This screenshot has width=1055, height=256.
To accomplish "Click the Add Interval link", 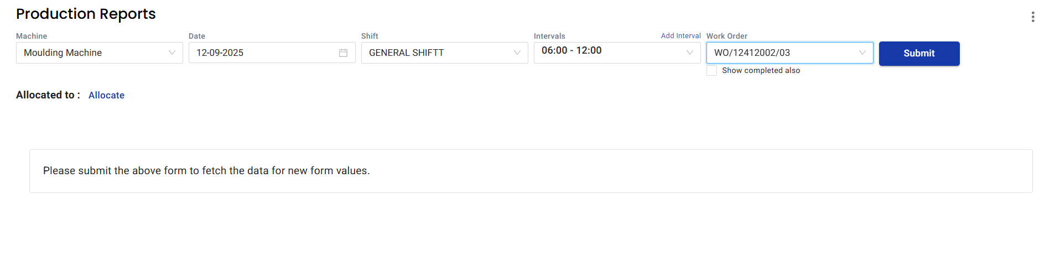I will [680, 36].
